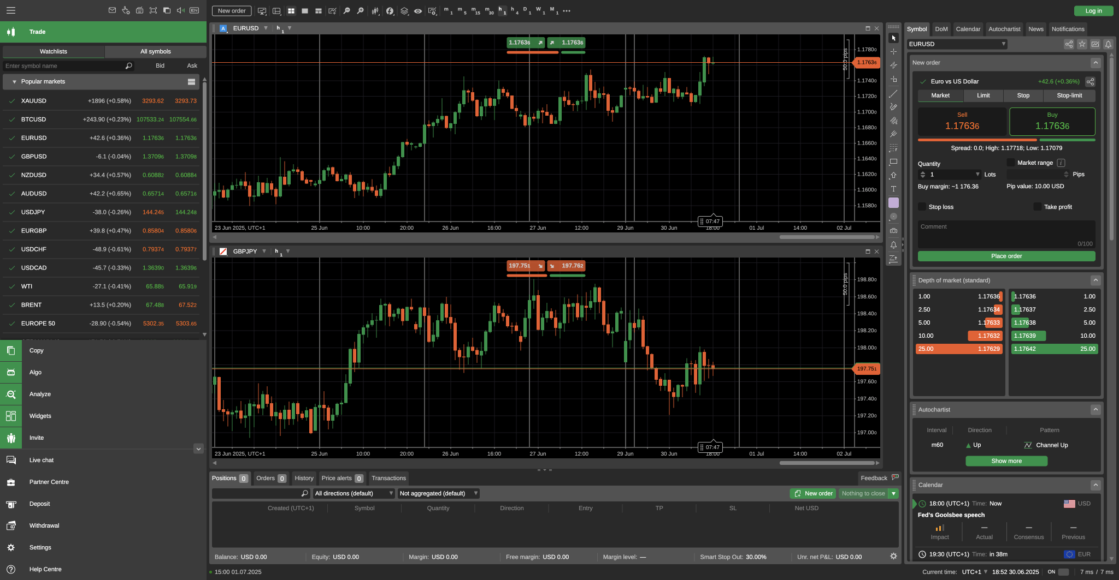Open the purple color swatch in the chart toolbar
The height and width of the screenshot is (580, 1119).
(894, 202)
